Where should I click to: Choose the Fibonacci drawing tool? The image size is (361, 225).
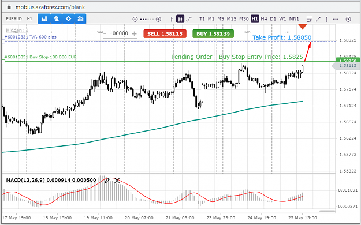pos(309,19)
